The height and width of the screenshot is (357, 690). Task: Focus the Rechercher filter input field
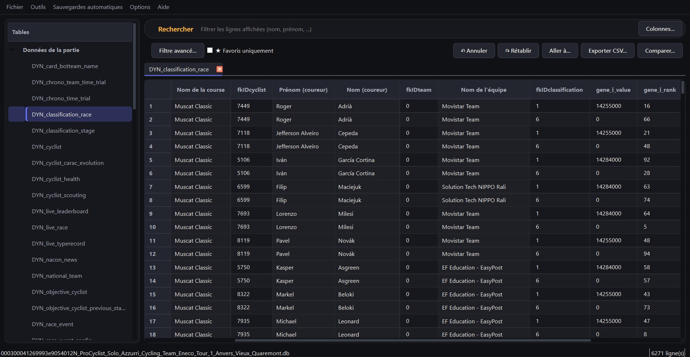point(417,29)
